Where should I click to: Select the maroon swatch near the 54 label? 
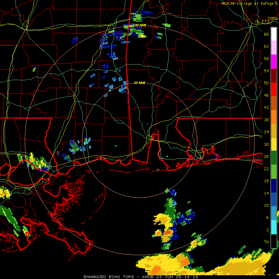(274, 76)
